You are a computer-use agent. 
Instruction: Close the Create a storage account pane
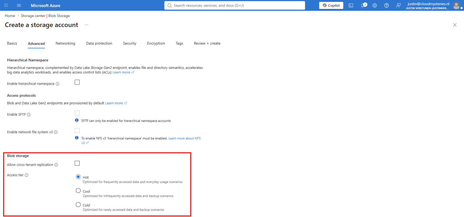455,25
